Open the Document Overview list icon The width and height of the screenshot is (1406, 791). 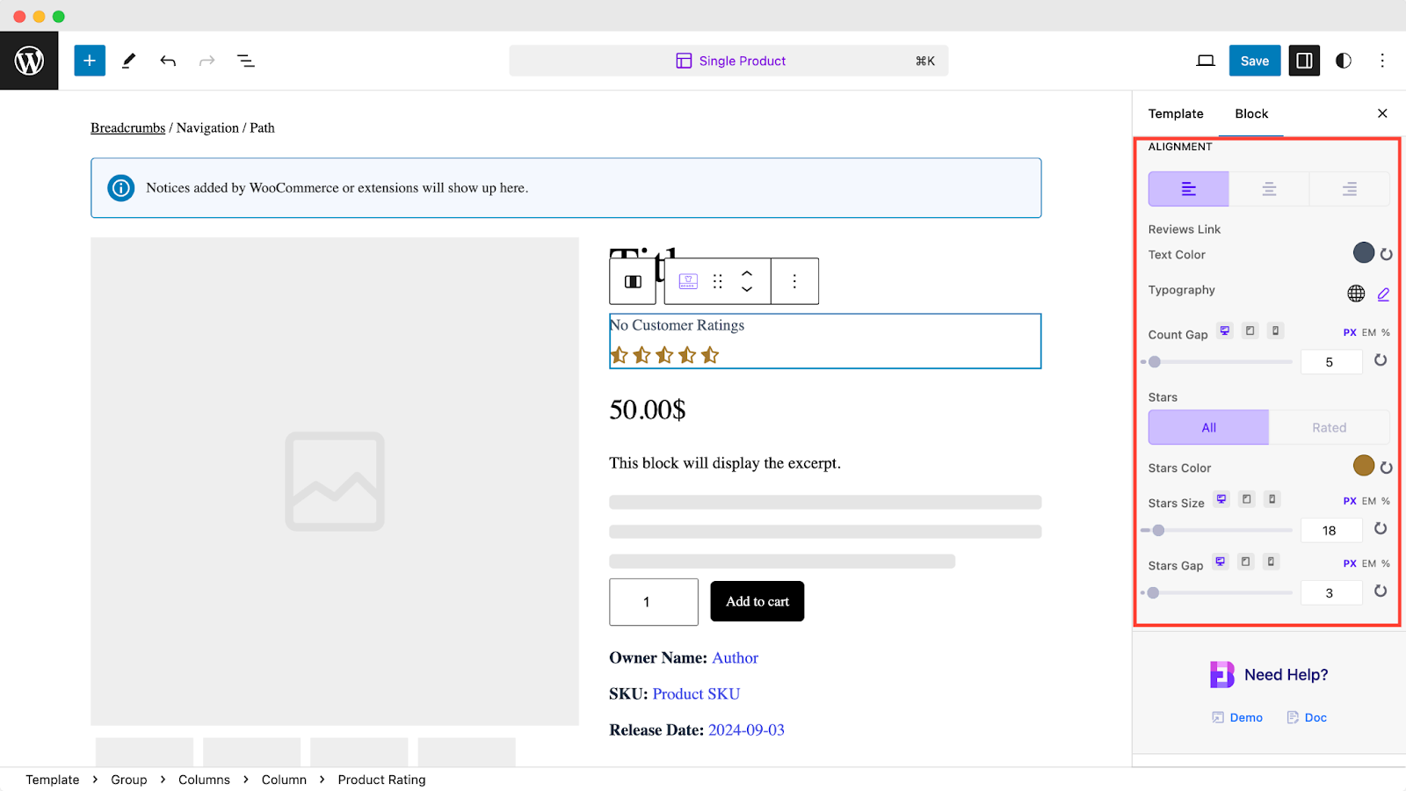(245, 61)
